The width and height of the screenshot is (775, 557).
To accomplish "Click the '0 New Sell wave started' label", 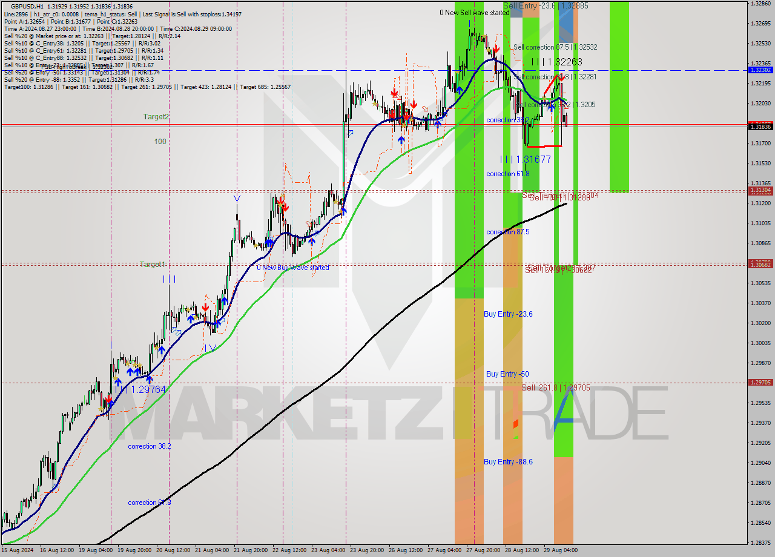I will tap(475, 13).
